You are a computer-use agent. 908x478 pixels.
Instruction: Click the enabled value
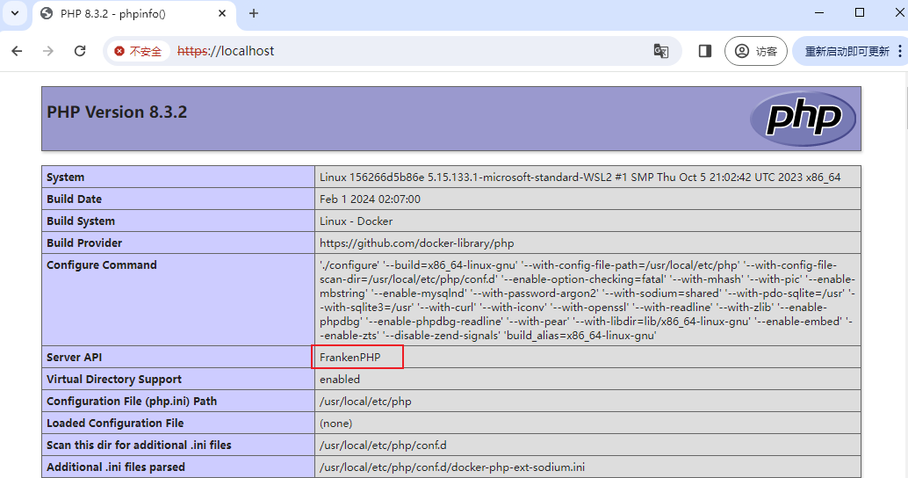click(339, 379)
